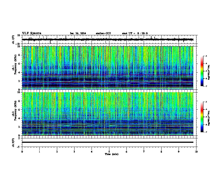The width and height of the screenshot is (221, 170).
Task: Click the "start UT = 0 : 20: 0" label
Action: (135, 33)
